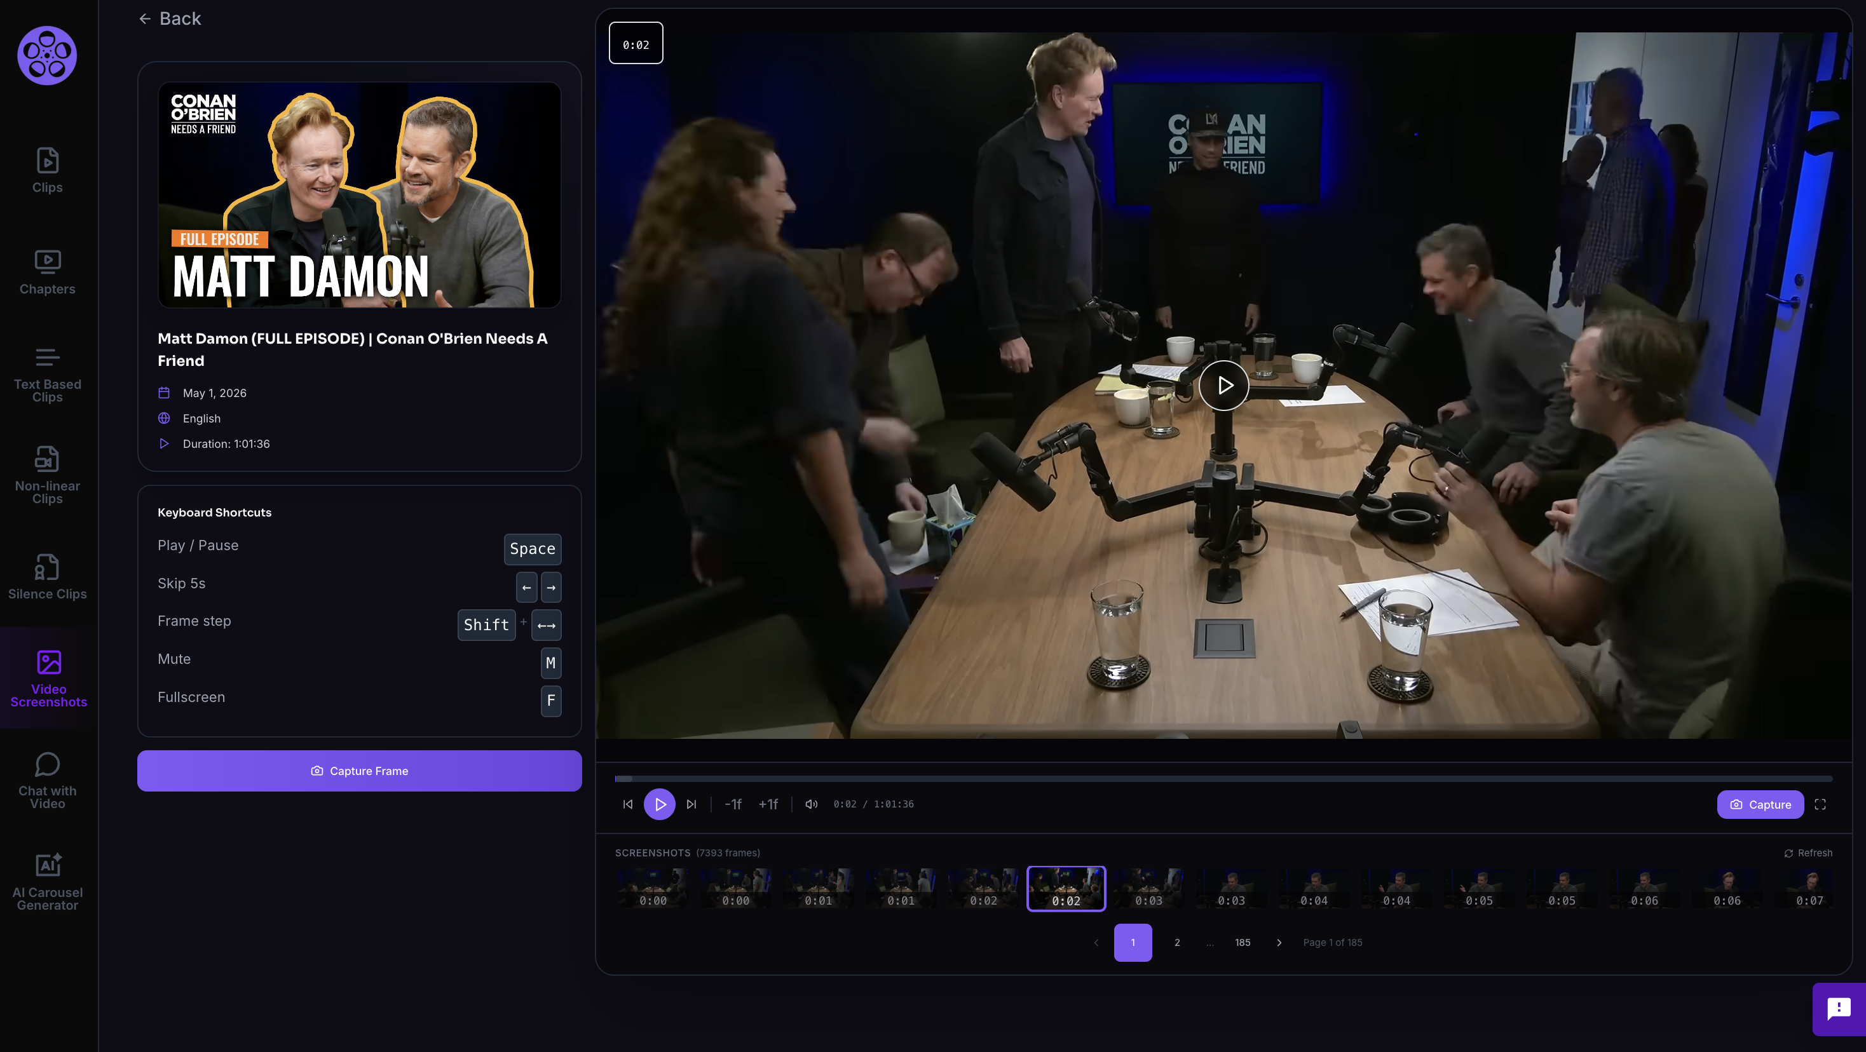Click the video progress bar
Viewport: 1866px width, 1052px height.
click(1223, 778)
